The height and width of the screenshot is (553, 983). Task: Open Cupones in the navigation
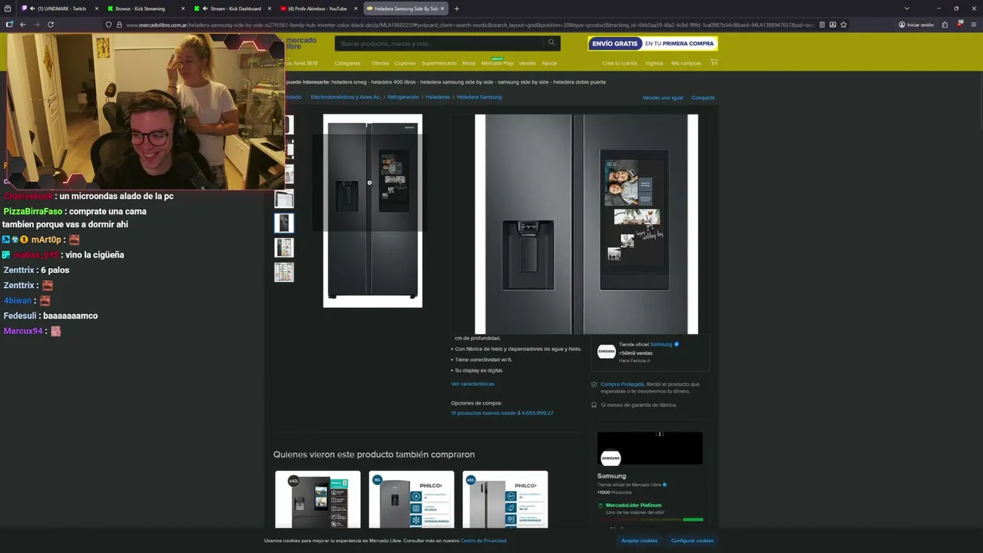coord(405,63)
